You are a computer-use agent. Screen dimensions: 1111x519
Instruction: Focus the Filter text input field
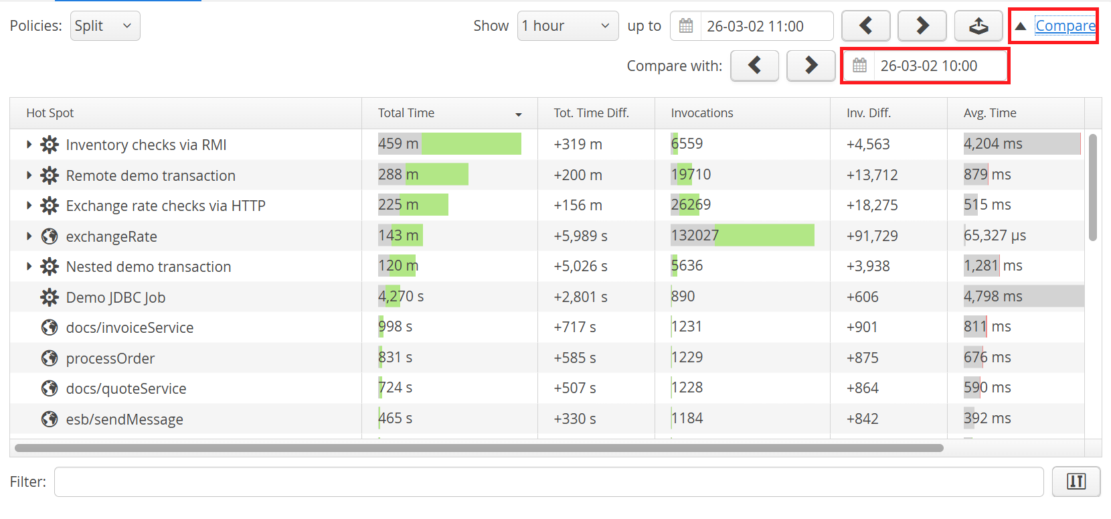point(548,481)
